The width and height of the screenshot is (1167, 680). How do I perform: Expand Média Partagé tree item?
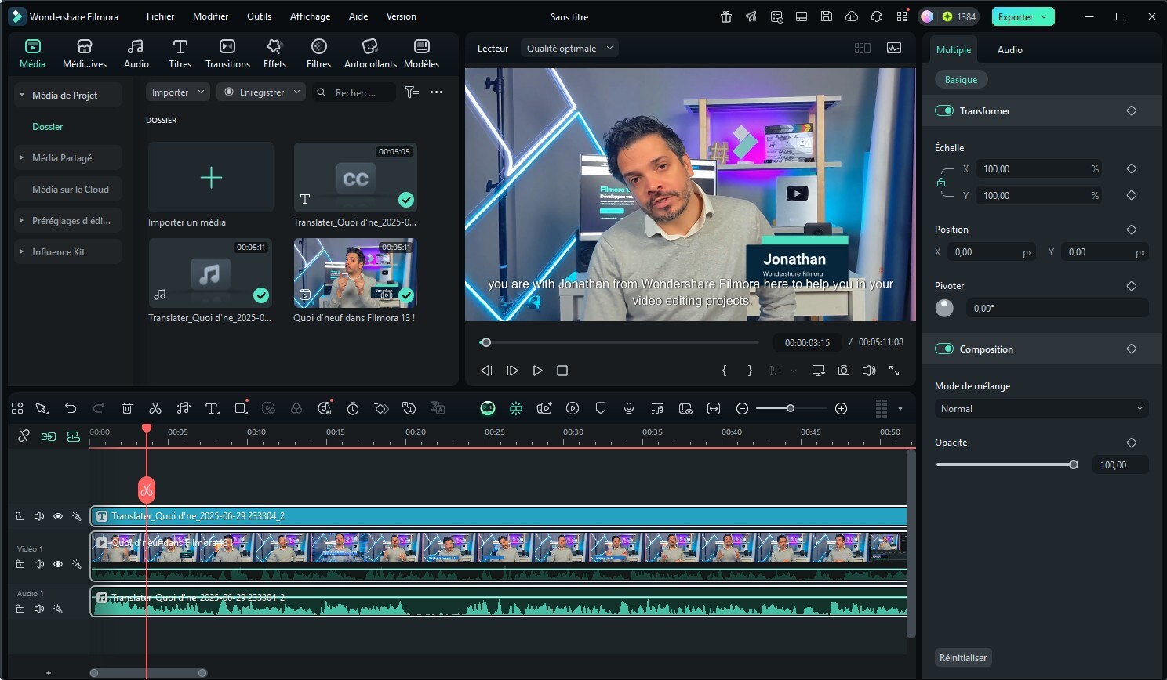pos(22,157)
